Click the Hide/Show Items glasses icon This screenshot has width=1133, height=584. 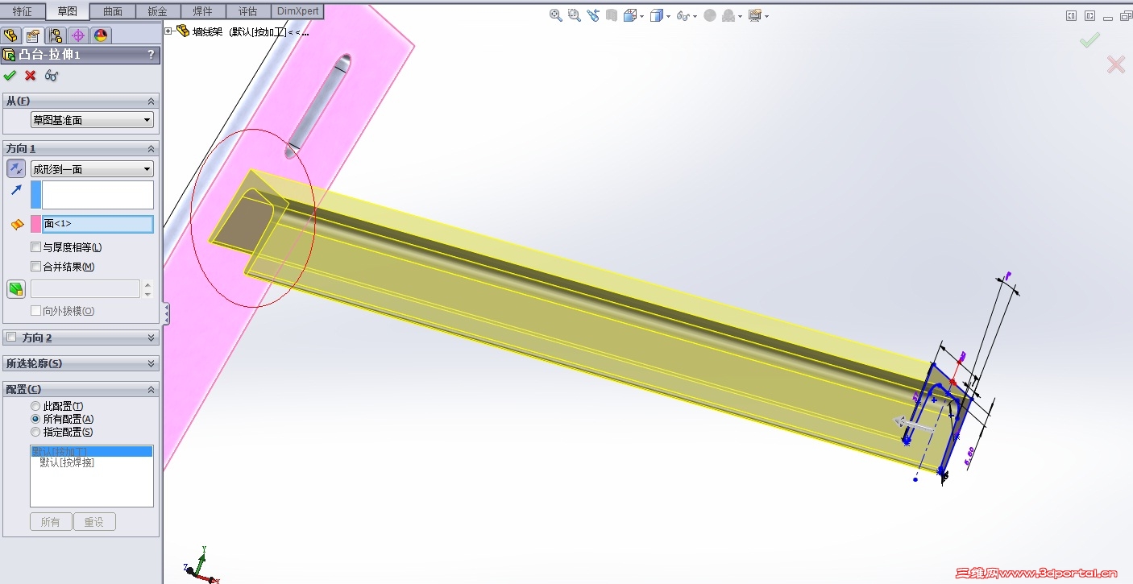click(x=683, y=15)
